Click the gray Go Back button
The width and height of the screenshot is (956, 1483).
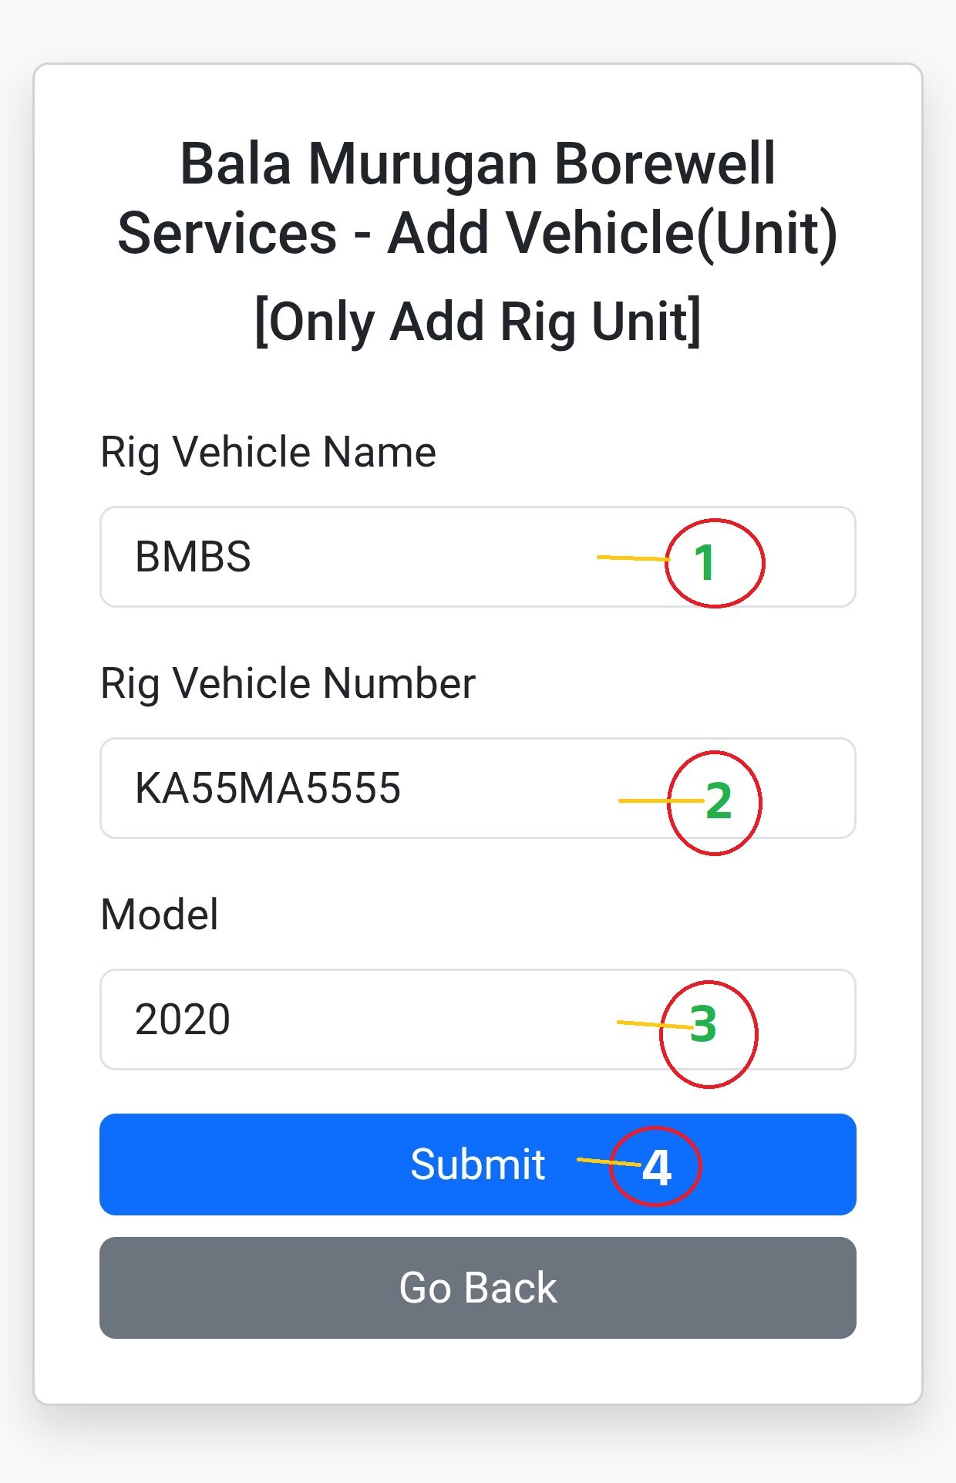coord(477,1287)
